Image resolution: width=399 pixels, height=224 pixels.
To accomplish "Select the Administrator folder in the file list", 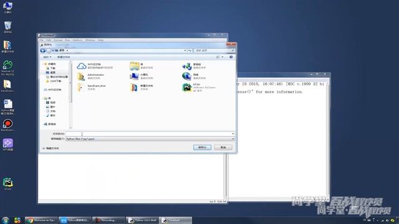I will point(91,77).
